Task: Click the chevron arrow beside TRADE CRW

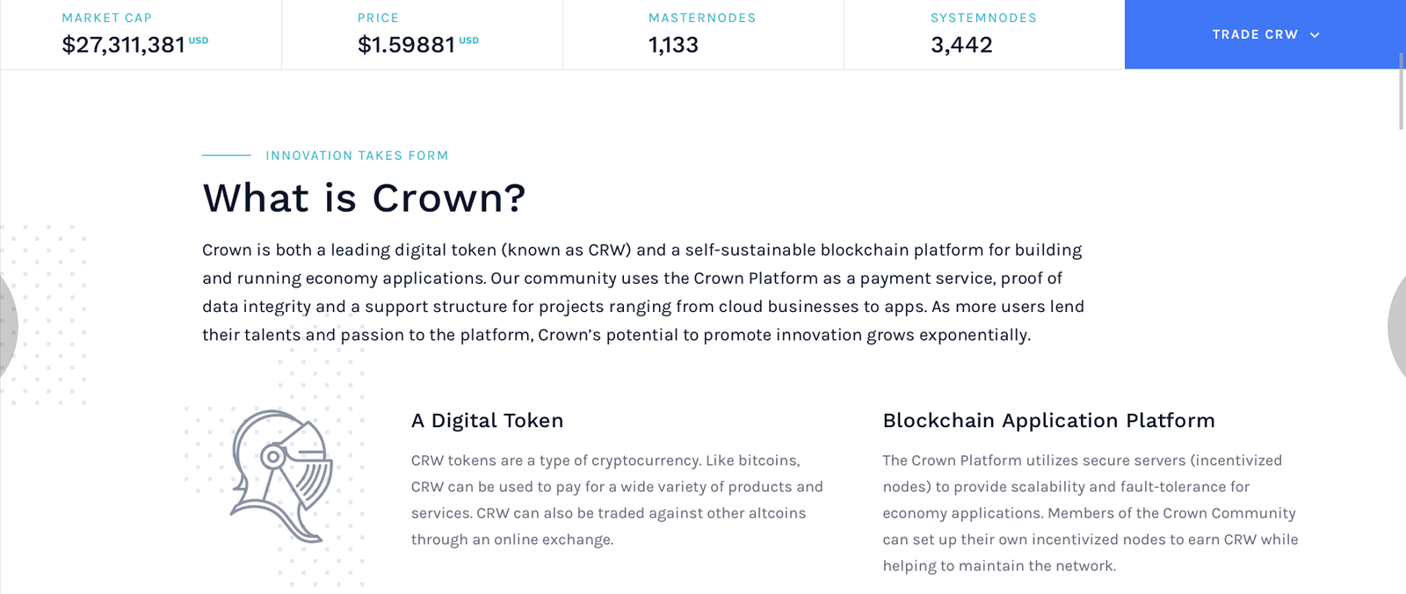Action: 1315,35
